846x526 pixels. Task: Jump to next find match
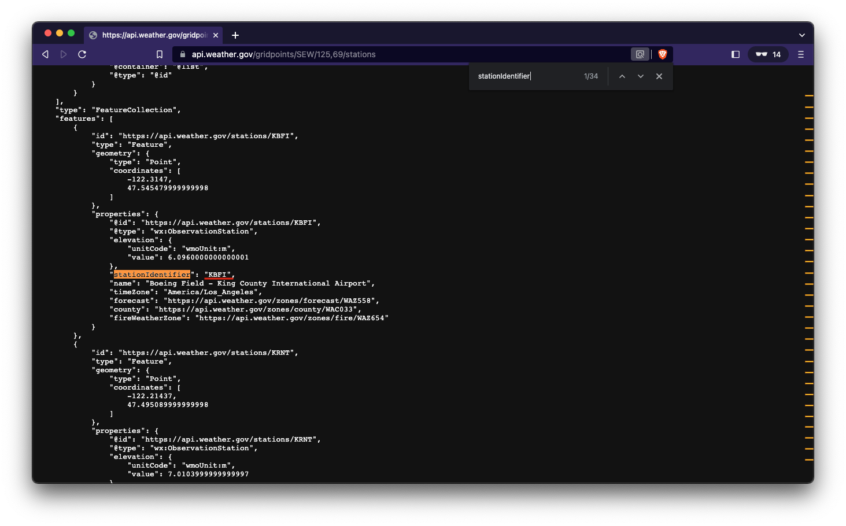[640, 76]
